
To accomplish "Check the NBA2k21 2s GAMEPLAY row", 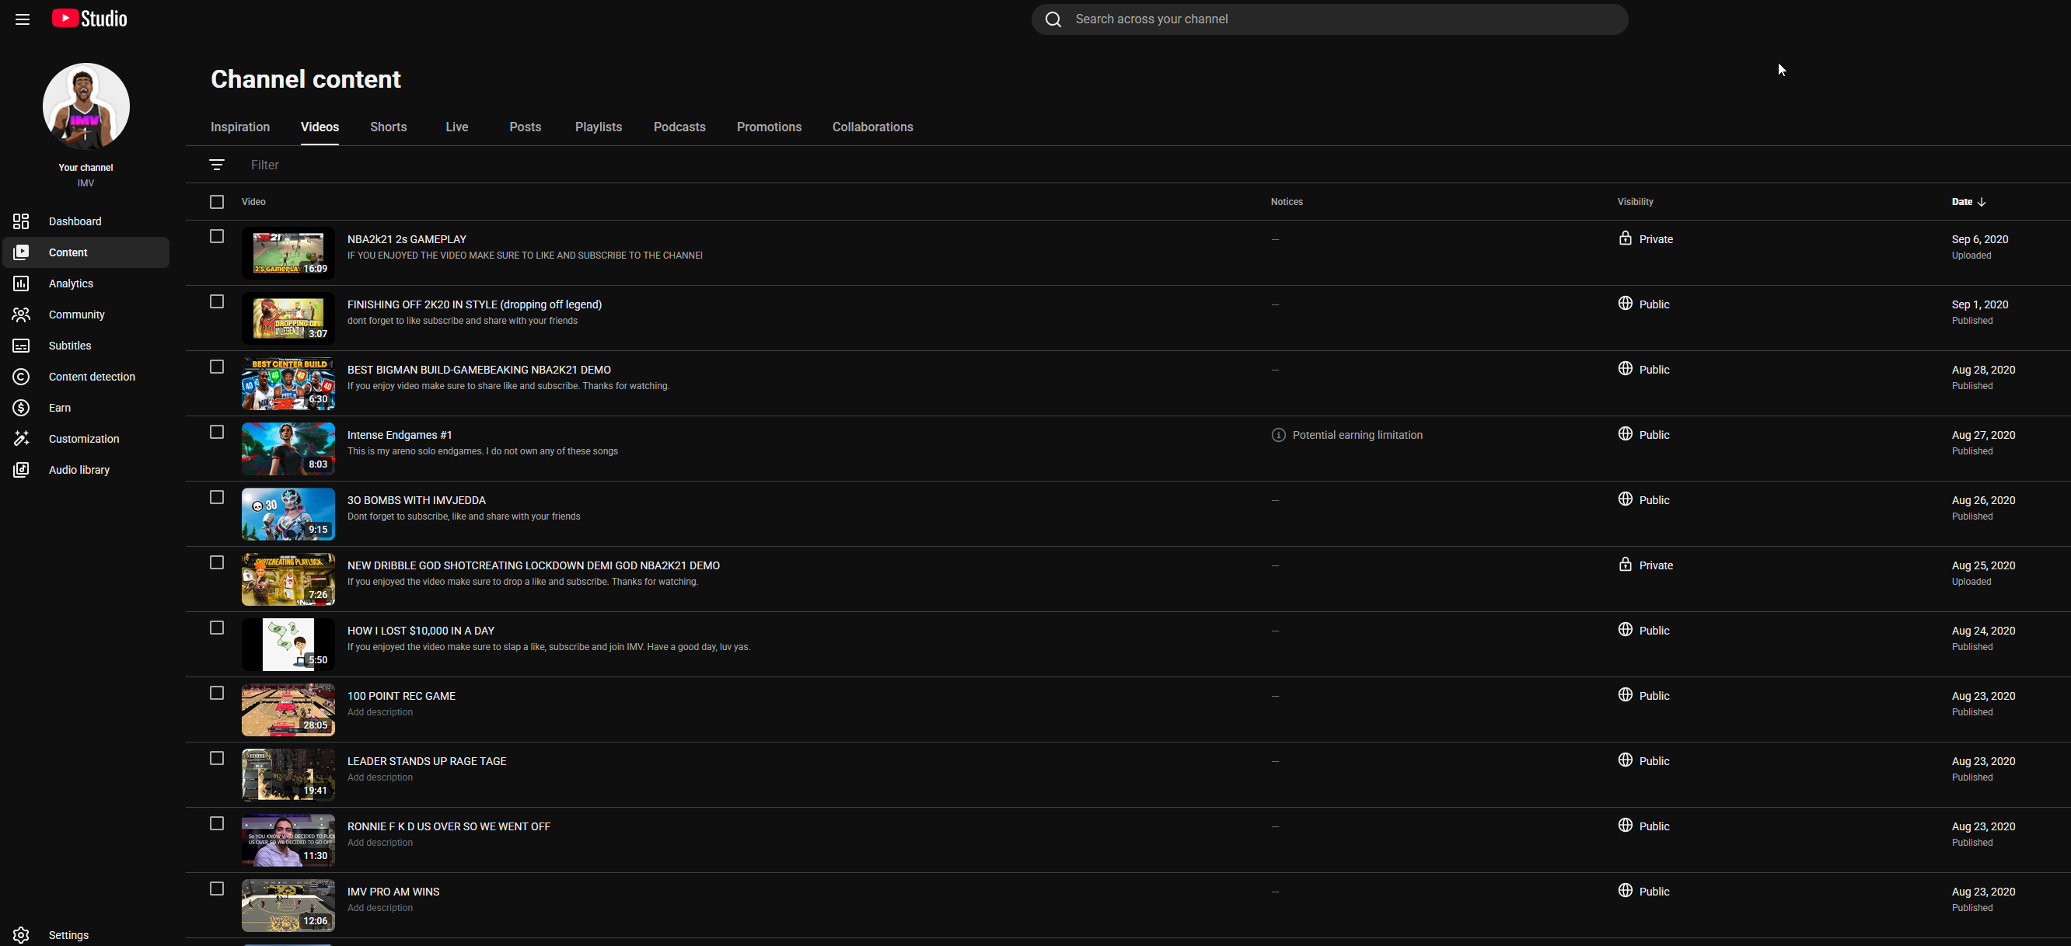I will tap(217, 236).
